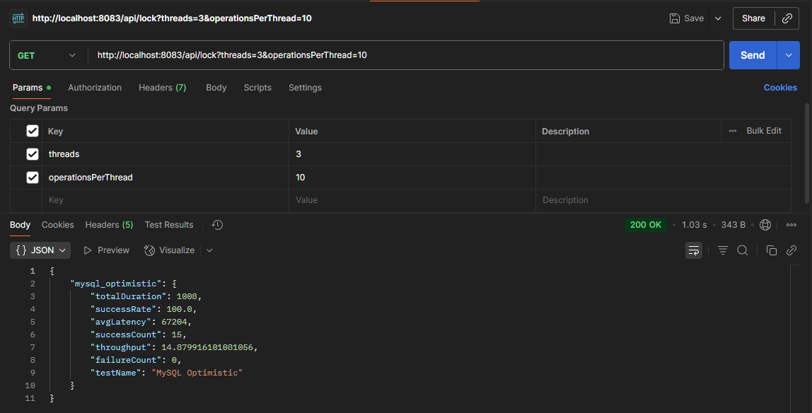Viewport: 812px width, 413px height.
Task: Switch to the request Body tab
Action: pos(216,88)
